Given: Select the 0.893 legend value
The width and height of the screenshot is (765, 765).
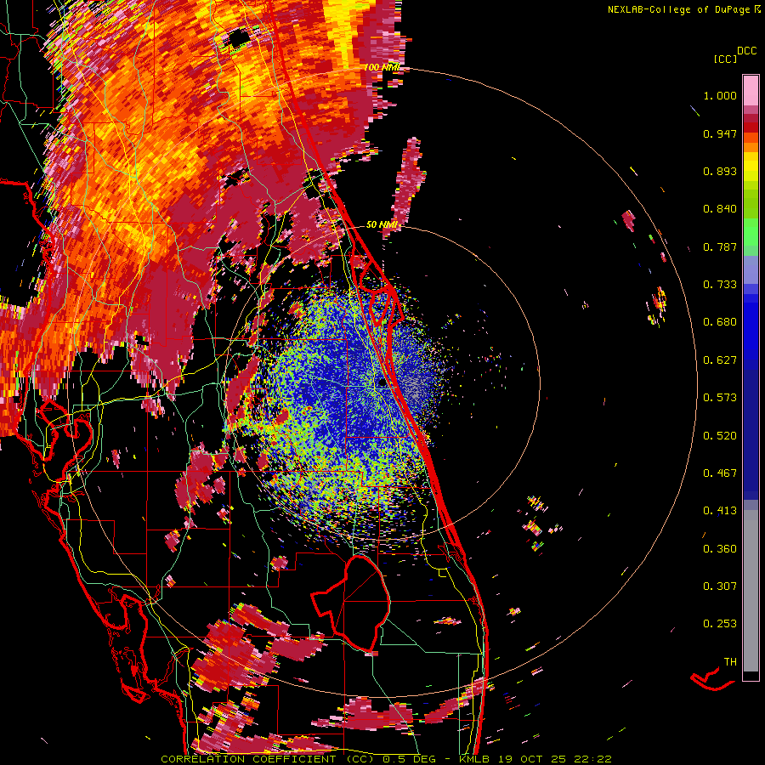Looking at the screenshot, I should [720, 171].
